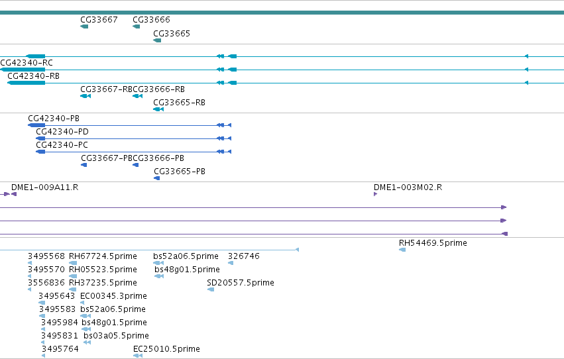
Task: Open the CG33666-RB transcript label
Action: [158, 89]
